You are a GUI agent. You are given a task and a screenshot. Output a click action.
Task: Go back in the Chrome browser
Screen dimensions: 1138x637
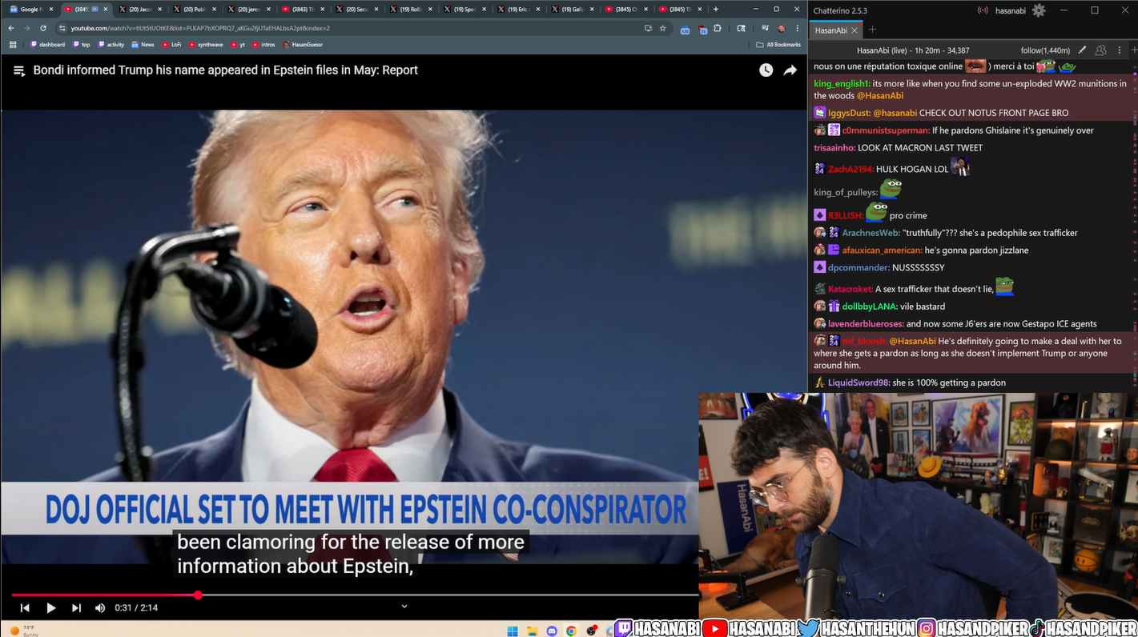11,28
